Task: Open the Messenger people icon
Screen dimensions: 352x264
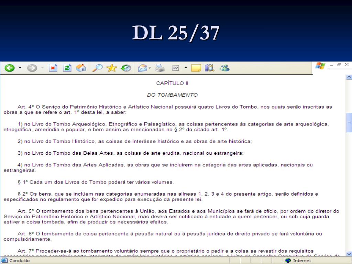Action: coord(224,68)
